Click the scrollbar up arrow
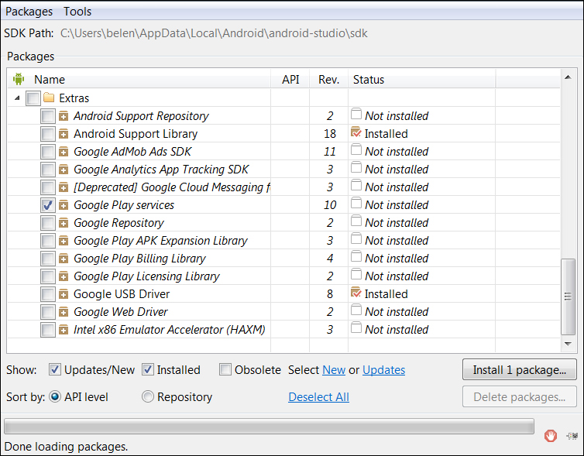Image resolution: width=584 pixels, height=456 pixels. click(568, 77)
